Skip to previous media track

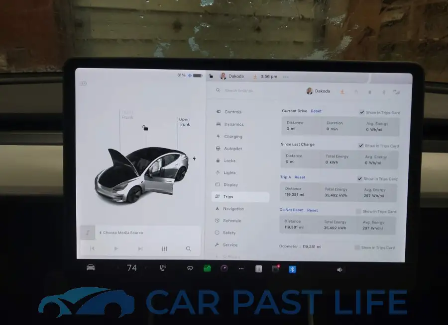(x=92, y=248)
